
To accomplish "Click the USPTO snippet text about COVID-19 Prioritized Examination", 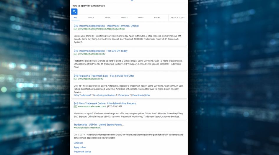I will (128, 136).
